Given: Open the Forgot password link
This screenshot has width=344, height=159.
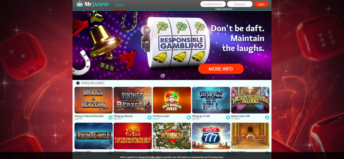Looking at the screenshot, I should tap(224, 9).
